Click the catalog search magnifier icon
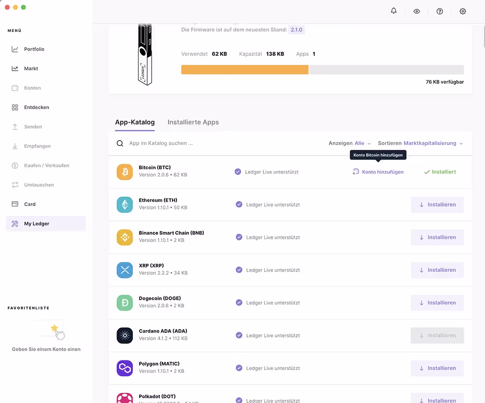The image size is (485, 403). pos(120,143)
